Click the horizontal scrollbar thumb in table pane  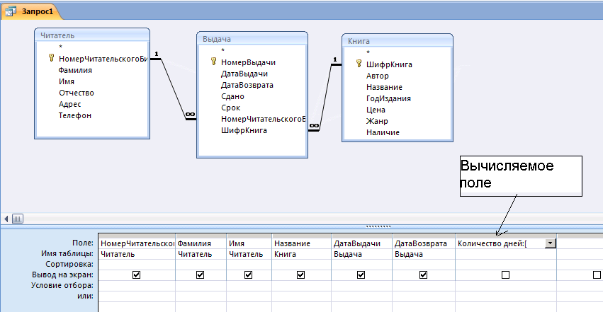tap(17, 219)
